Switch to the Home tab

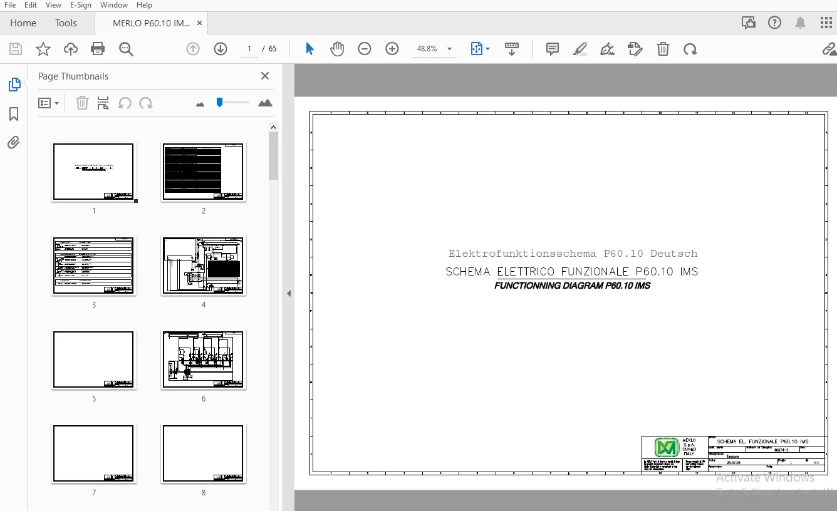[23, 23]
